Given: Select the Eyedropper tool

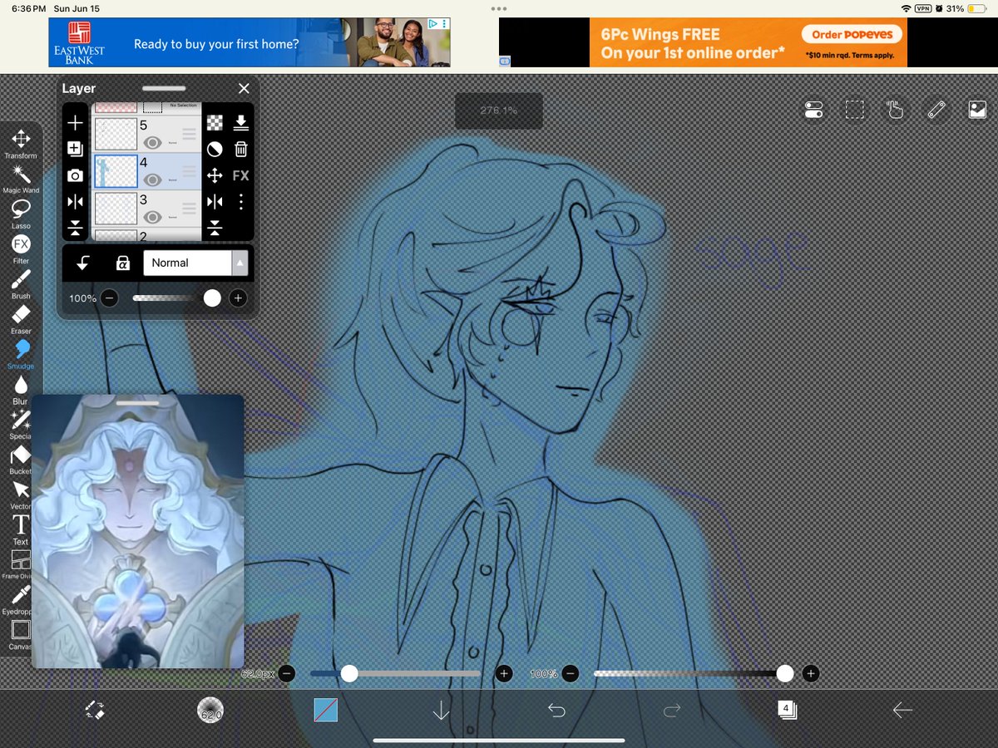Looking at the screenshot, I should [x=21, y=599].
